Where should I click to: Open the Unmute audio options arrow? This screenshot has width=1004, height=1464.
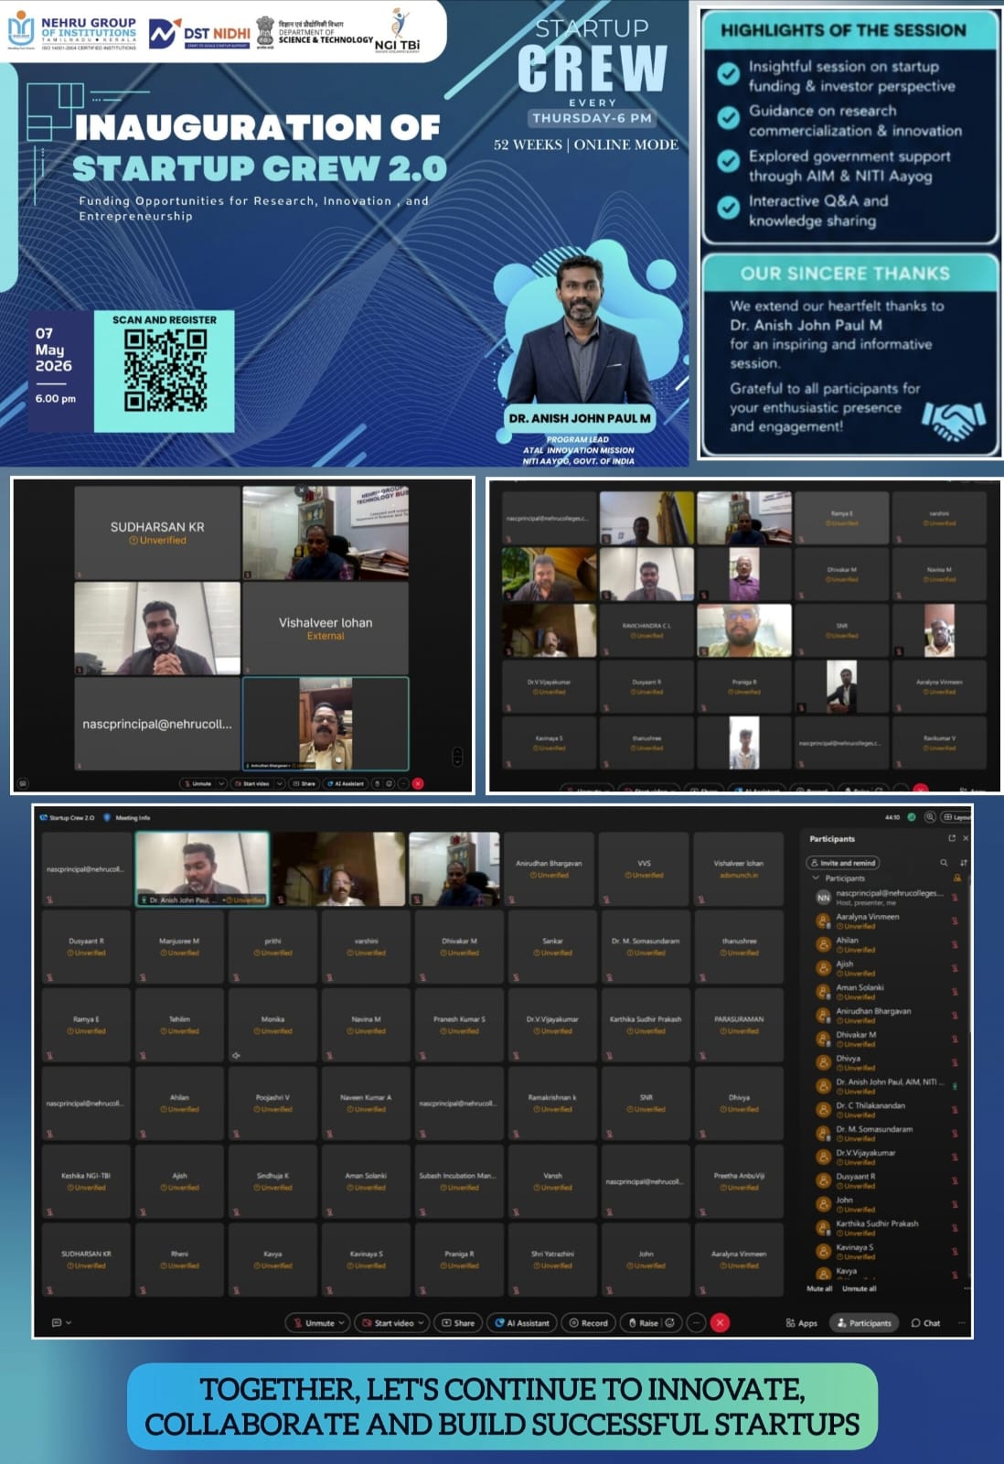[343, 1323]
